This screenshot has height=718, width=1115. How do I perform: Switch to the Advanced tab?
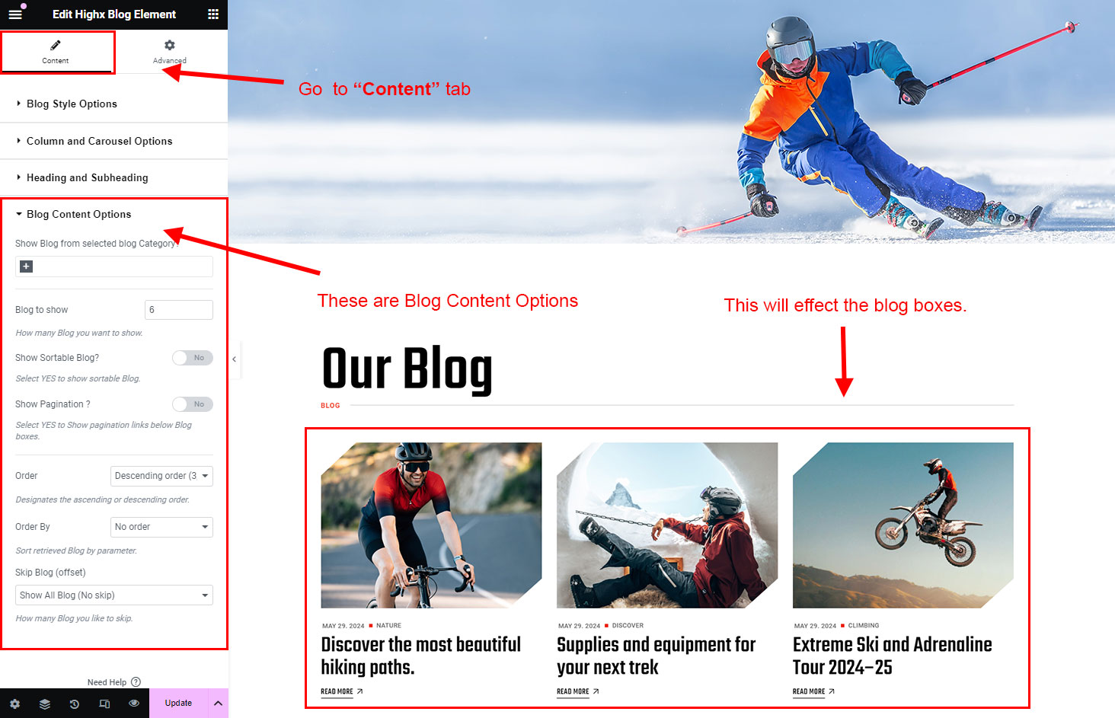(170, 52)
